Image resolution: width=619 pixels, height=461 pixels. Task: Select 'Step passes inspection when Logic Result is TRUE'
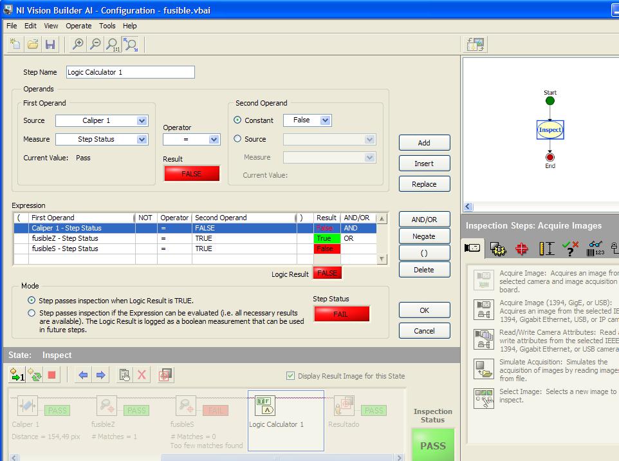point(32,300)
